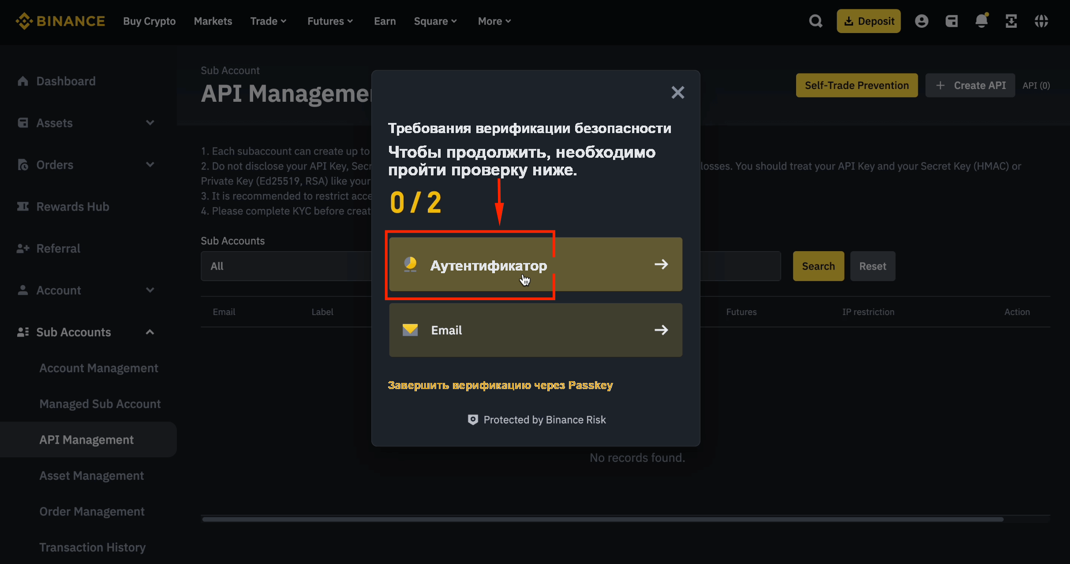Choose Email verification option

pyautogui.click(x=535, y=330)
